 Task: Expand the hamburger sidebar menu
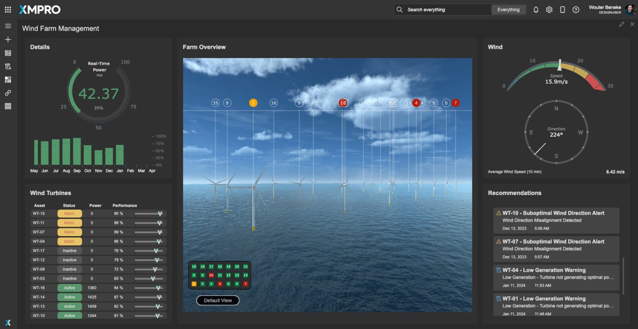[8, 26]
